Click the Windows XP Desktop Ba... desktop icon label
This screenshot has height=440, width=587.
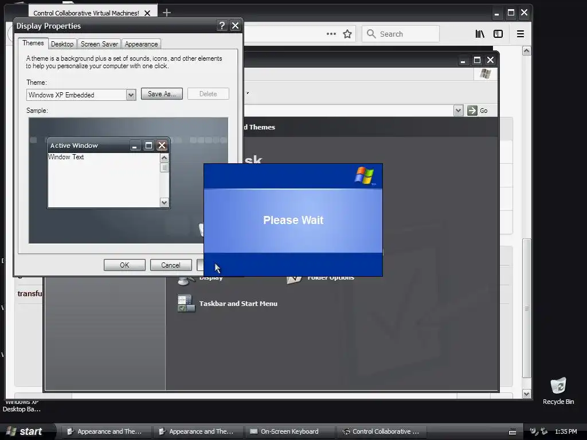(x=21, y=406)
